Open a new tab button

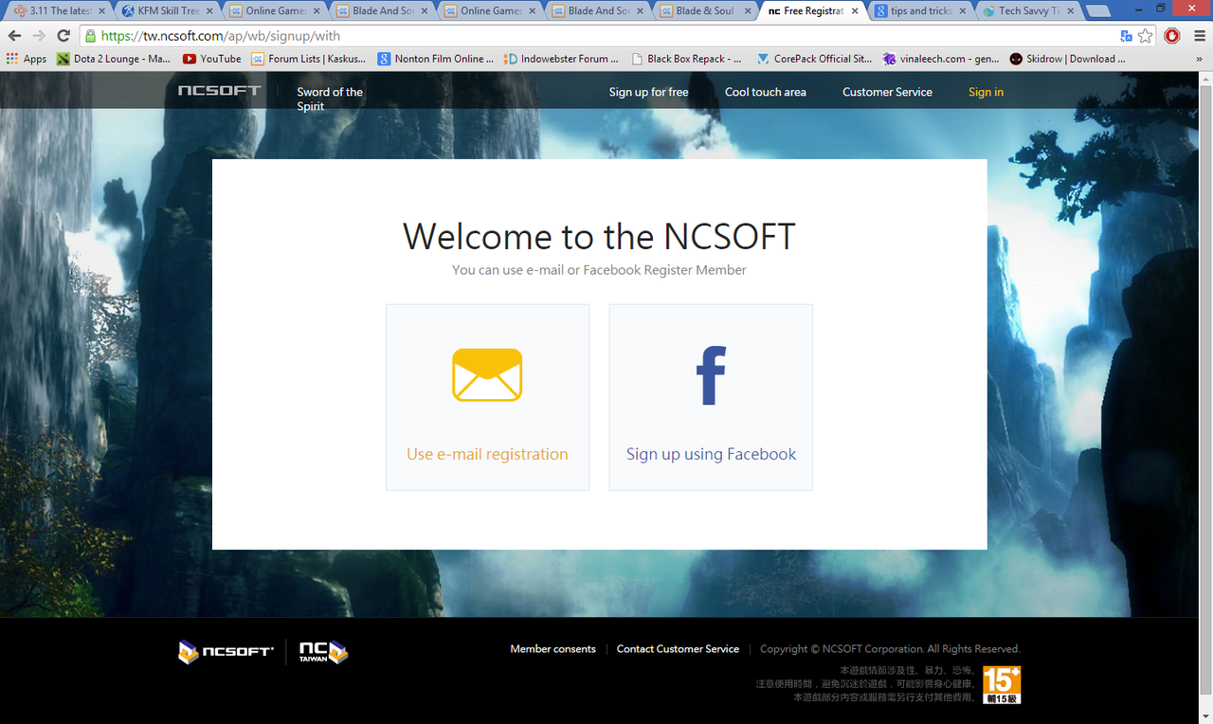point(1097,11)
